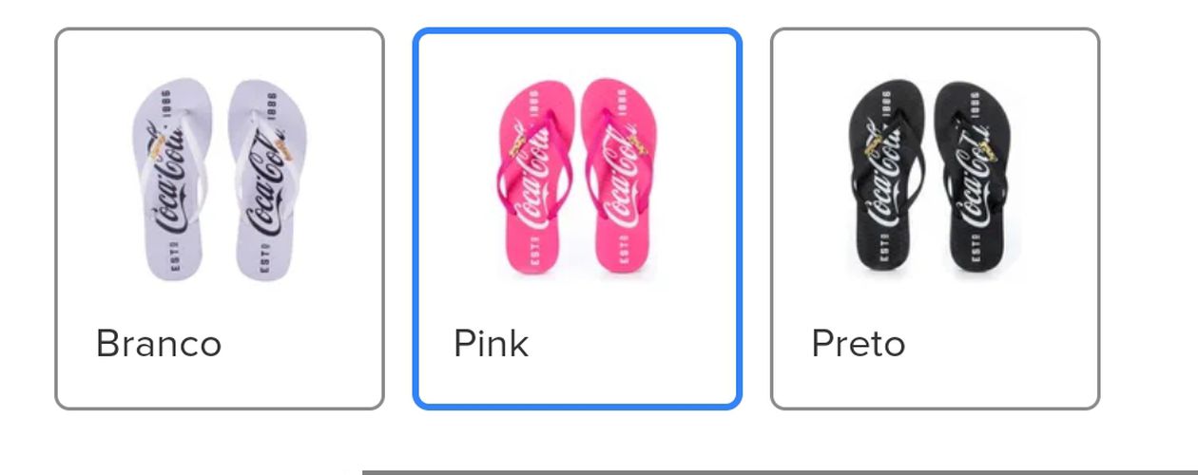Click the right white sandal

click(x=267, y=180)
